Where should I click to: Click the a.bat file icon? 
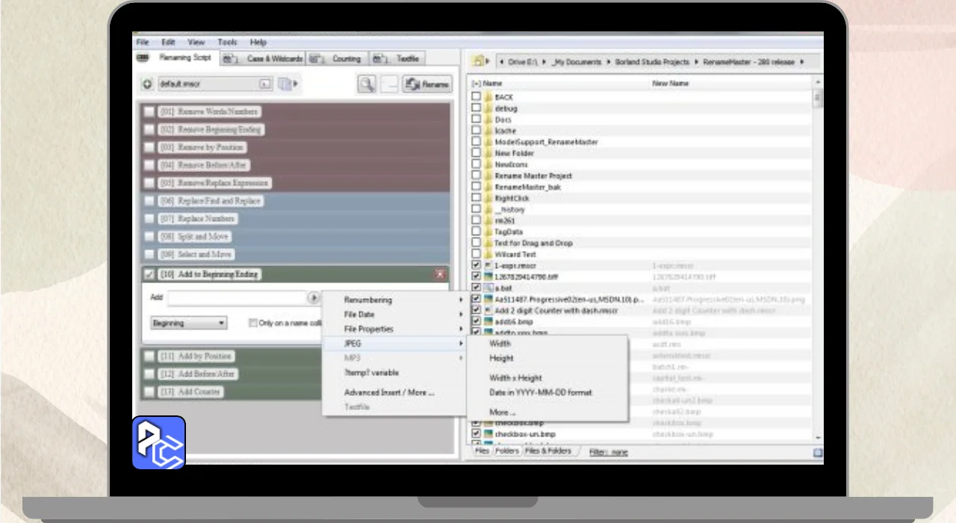click(x=488, y=288)
